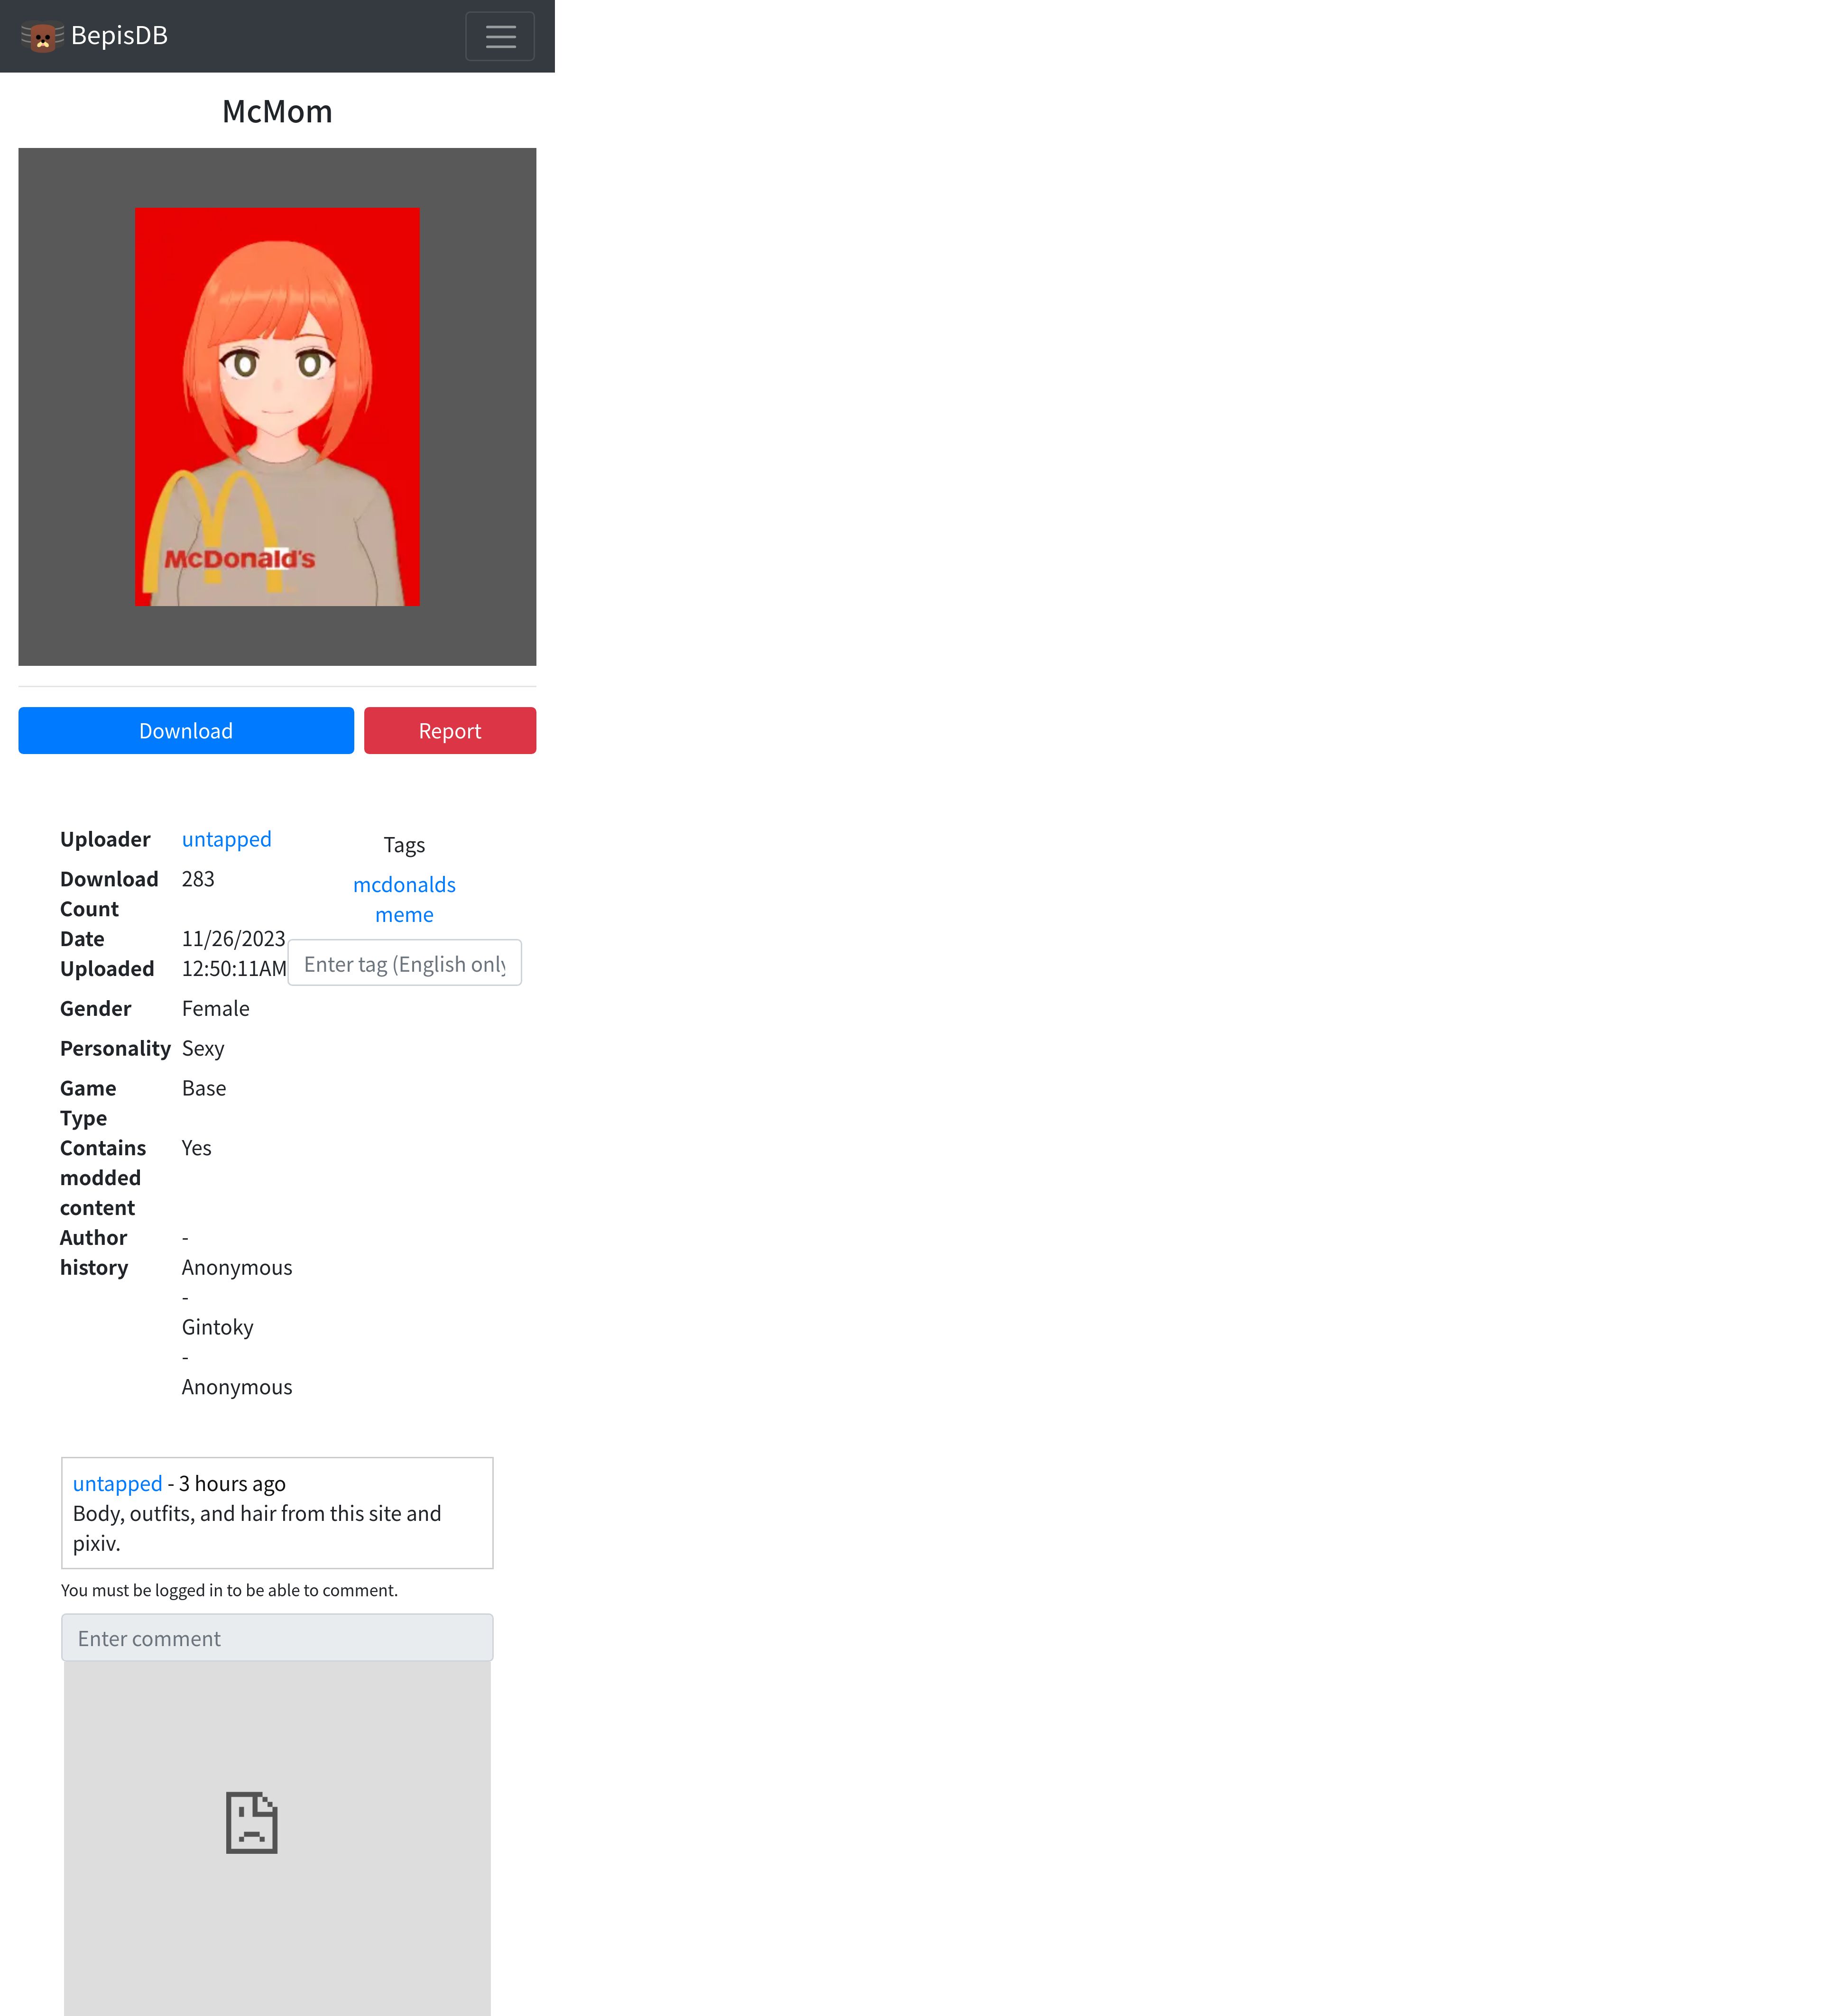Open the hamburger navigation menu
This screenshot has width=1827, height=2016.
click(500, 37)
